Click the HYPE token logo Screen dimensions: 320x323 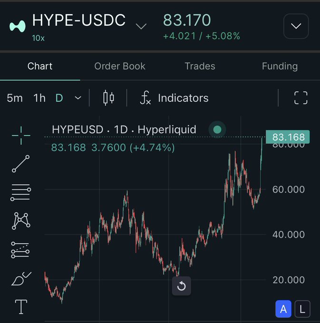[x=18, y=27]
